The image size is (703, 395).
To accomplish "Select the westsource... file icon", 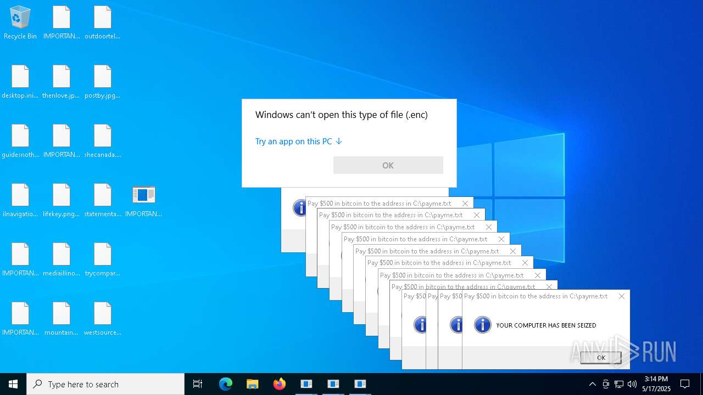I will pos(103,319).
